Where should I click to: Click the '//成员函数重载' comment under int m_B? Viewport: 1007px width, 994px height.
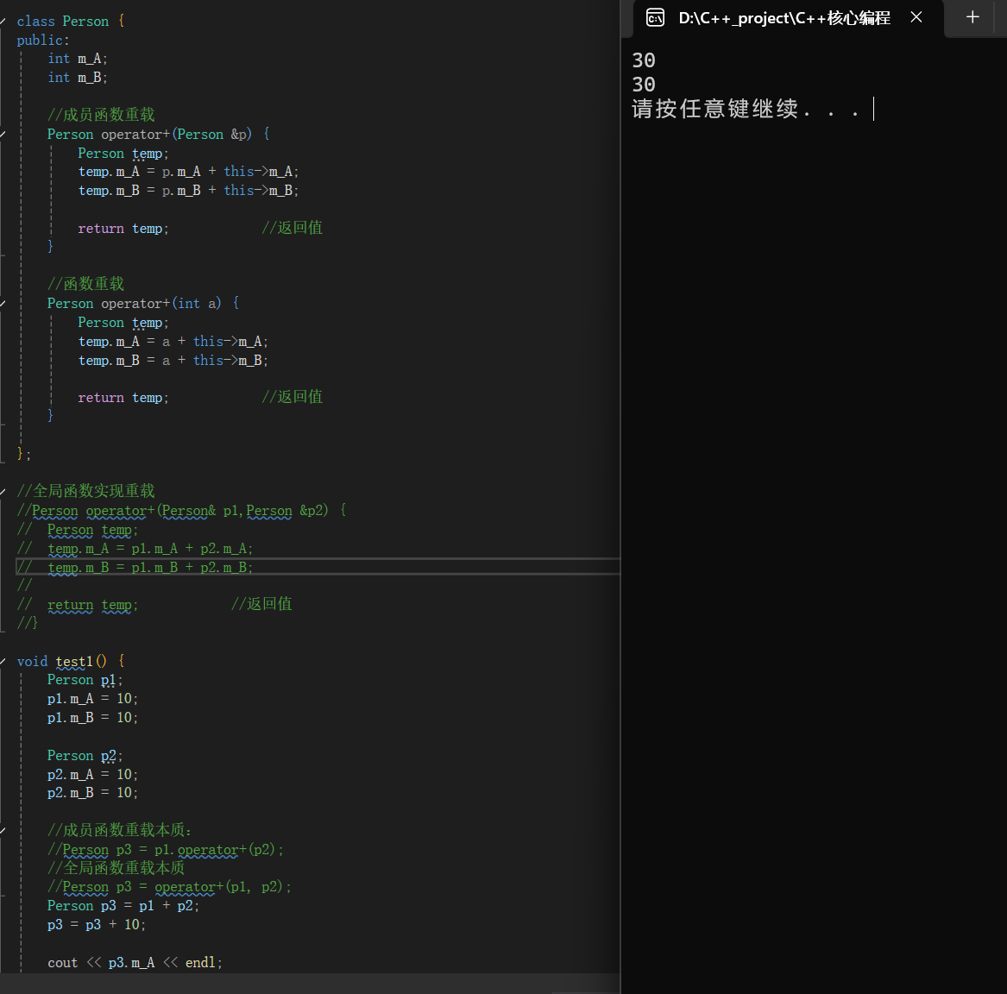101,115
